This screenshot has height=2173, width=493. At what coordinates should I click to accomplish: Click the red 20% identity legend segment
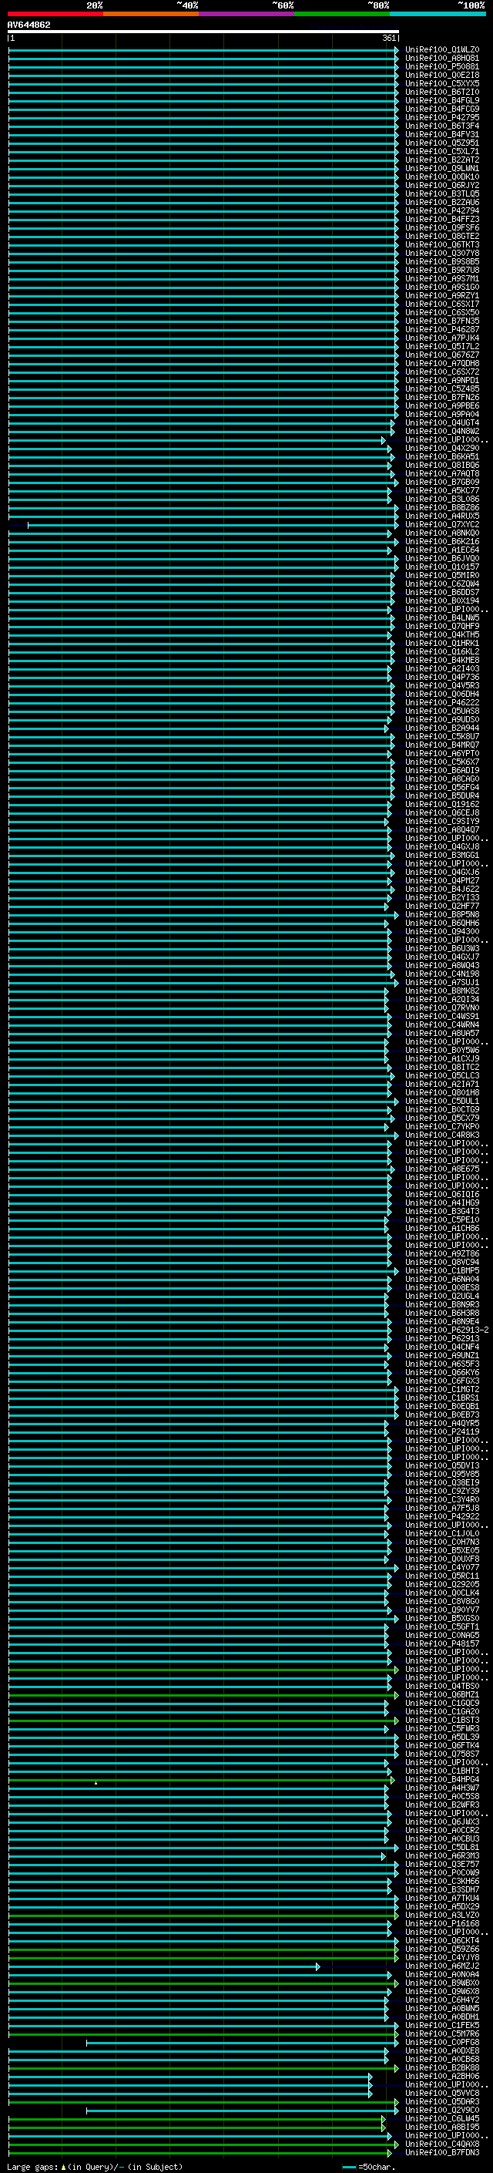click(x=55, y=14)
